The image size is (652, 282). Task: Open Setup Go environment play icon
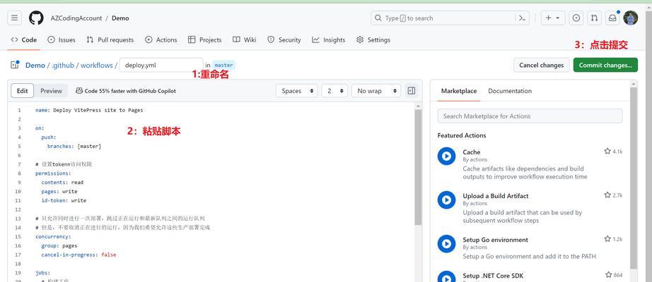pyautogui.click(x=447, y=244)
